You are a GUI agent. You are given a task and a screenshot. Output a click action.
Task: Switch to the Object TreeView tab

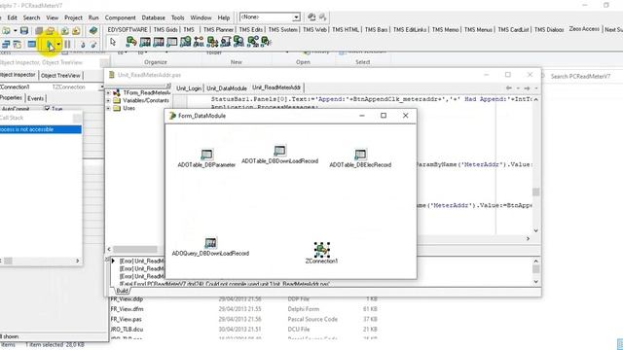click(60, 76)
